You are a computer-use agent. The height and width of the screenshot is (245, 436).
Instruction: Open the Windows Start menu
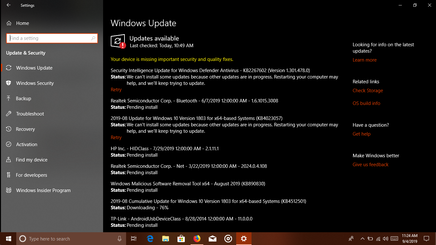coord(9,239)
